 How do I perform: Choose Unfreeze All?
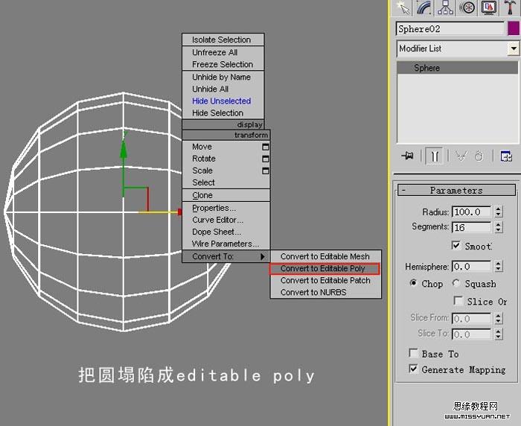click(x=223, y=53)
